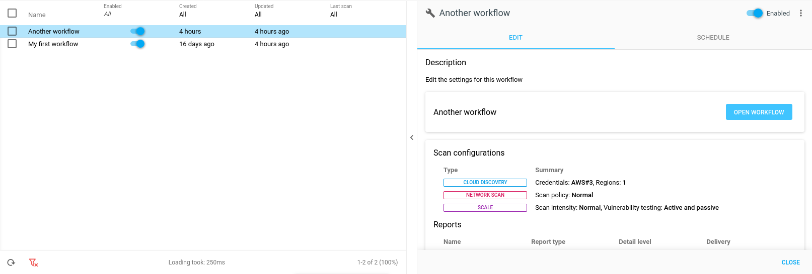812x274 pixels.
Task: Disable Another workflow via its row toggle
Action: (x=137, y=31)
